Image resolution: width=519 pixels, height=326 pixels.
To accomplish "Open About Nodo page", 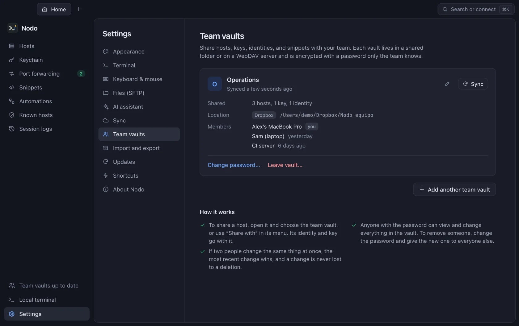I will pyautogui.click(x=139, y=190).
